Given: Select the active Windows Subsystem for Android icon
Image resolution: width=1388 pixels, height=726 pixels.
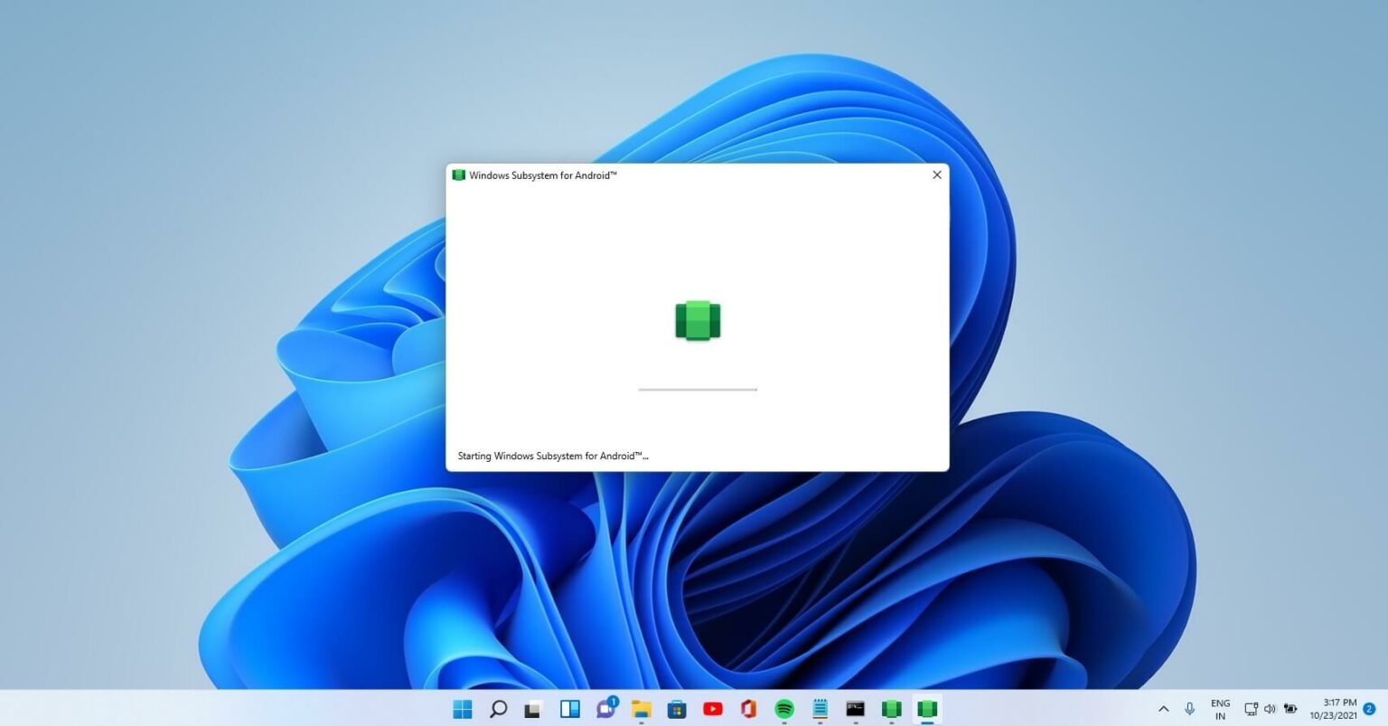Looking at the screenshot, I should point(925,709).
